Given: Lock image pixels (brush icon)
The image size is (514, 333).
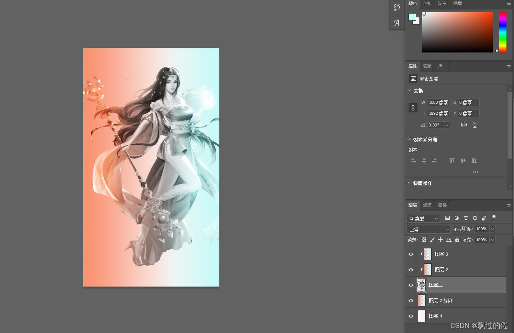Looking at the screenshot, I should pos(432,240).
